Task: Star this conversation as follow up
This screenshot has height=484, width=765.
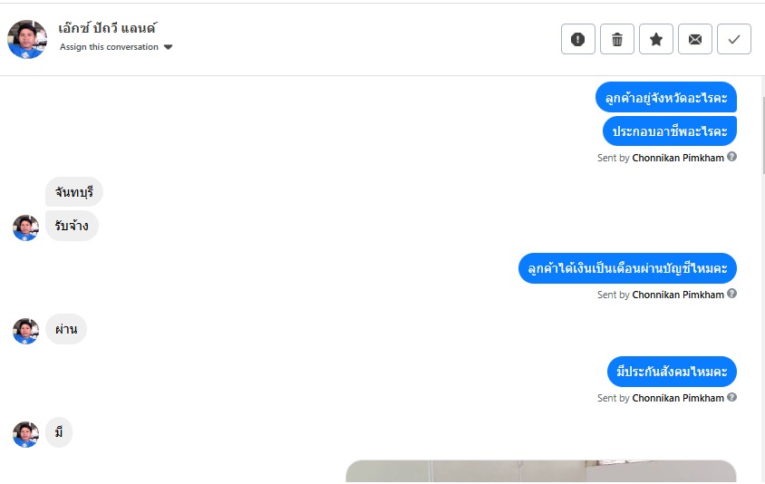Action: pos(655,39)
